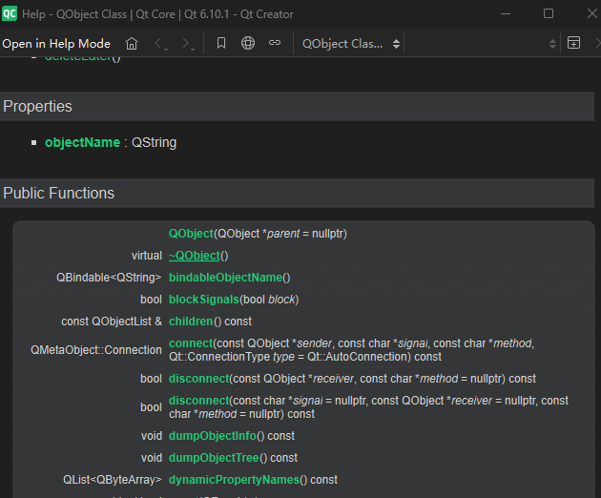Add a bookmark for this page
The height and width of the screenshot is (498, 601).
point(221,43)
